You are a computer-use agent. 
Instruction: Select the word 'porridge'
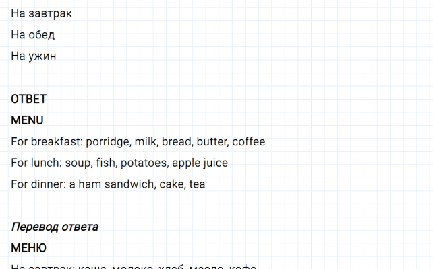(107, 142)
